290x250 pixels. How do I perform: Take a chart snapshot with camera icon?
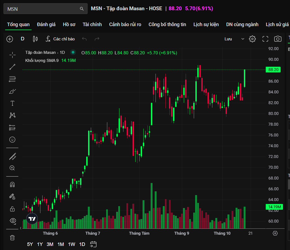coord(278,39)
